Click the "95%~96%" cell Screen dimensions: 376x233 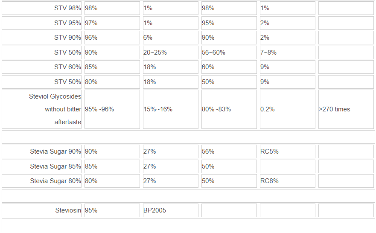99,109
